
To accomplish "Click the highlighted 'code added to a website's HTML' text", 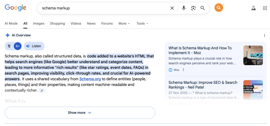I will tap(120, 56).
